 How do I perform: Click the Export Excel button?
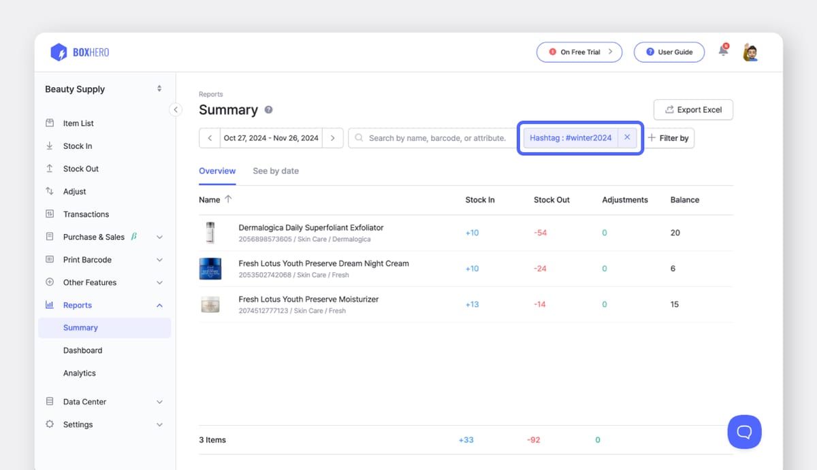pos(693,110)
